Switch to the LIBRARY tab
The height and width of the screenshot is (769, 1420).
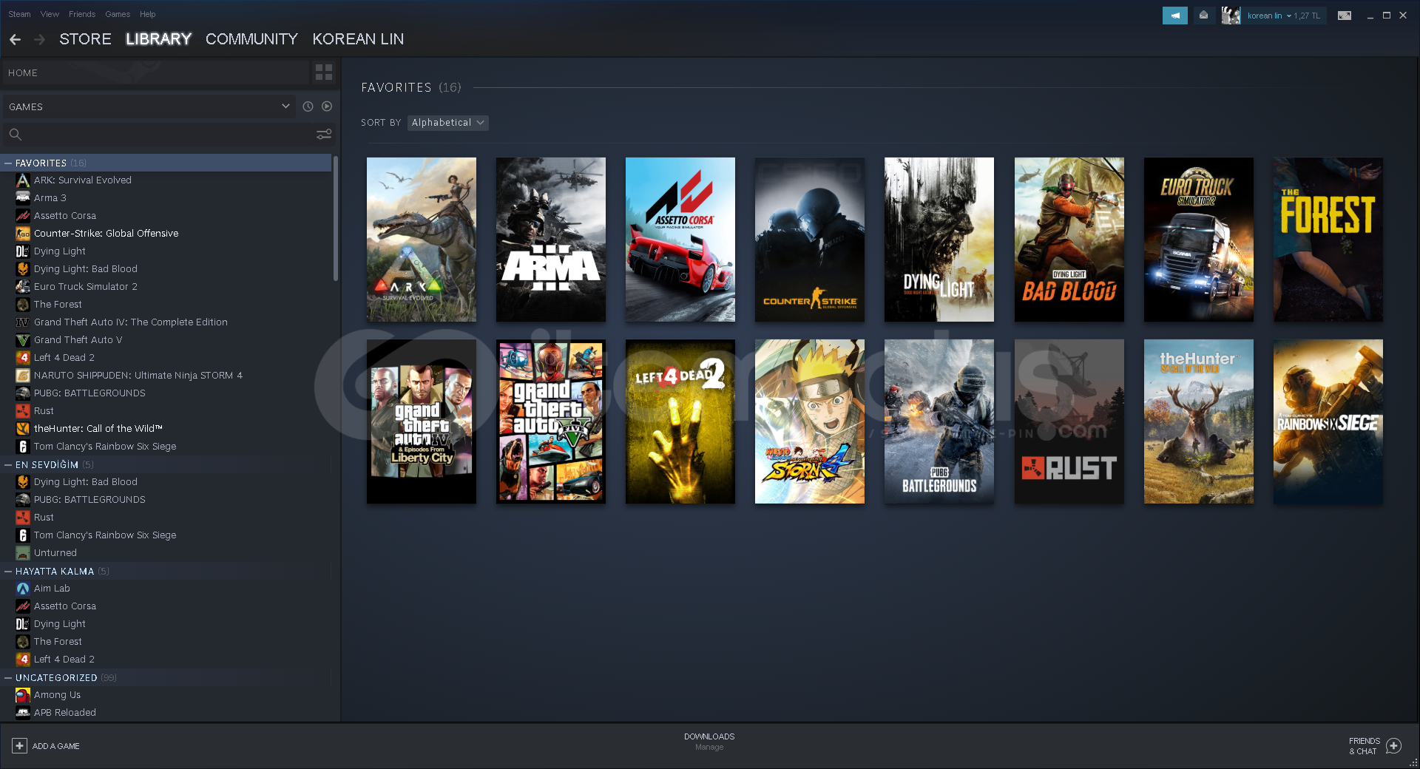tap(158, 39)
